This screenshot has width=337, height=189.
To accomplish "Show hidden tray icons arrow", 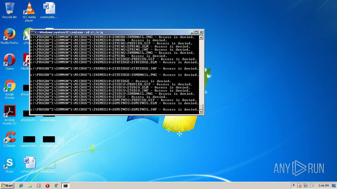I will pyautogui.click(x=294, y=186).
